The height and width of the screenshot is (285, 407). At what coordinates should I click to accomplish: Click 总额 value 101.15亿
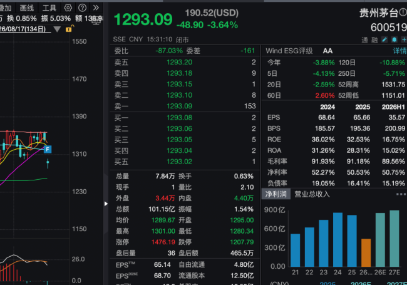162,209
